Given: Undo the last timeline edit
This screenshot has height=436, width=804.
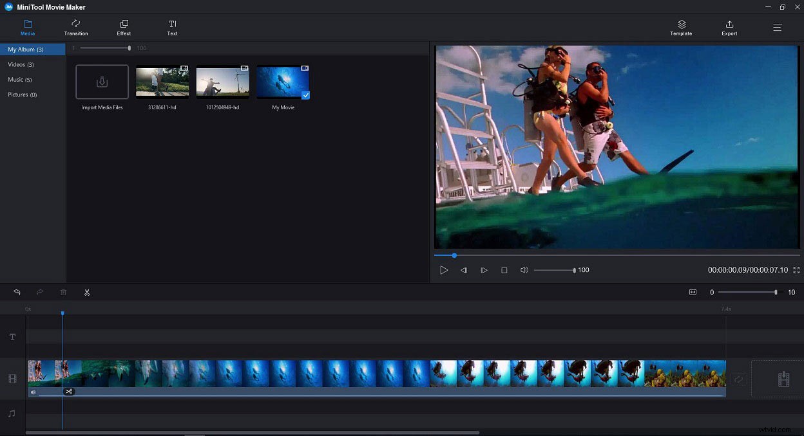Looking at the screenshot, I should (x=17, y=292).
